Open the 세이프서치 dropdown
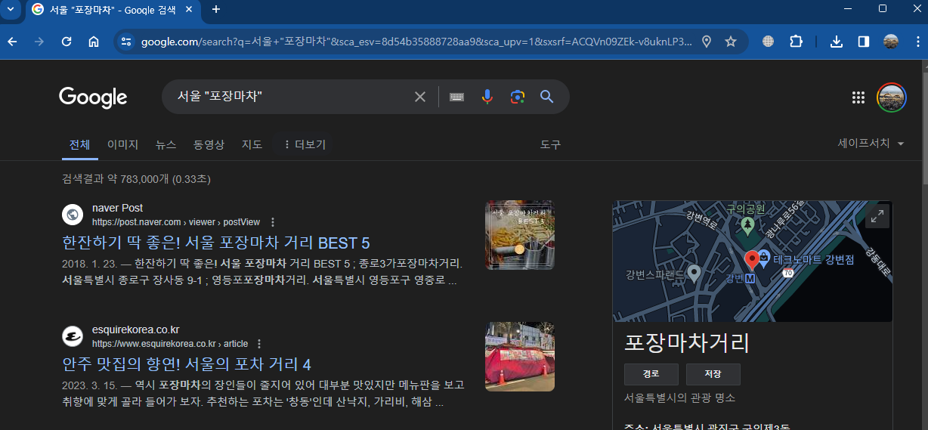 (x=871, y=144)
